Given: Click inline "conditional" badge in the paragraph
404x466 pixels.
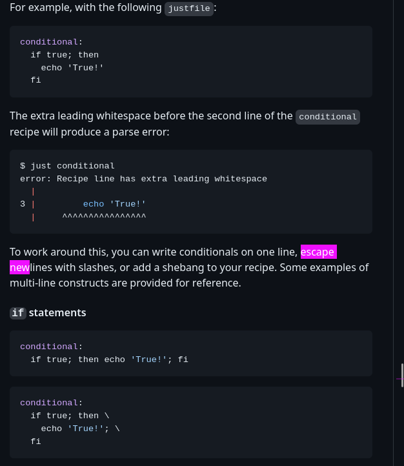Looking at the screenshot, I should 328,117.
